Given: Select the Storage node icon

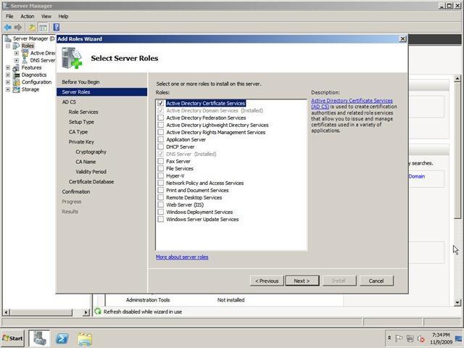Looking at the screenshot, I should pos(17,89).
